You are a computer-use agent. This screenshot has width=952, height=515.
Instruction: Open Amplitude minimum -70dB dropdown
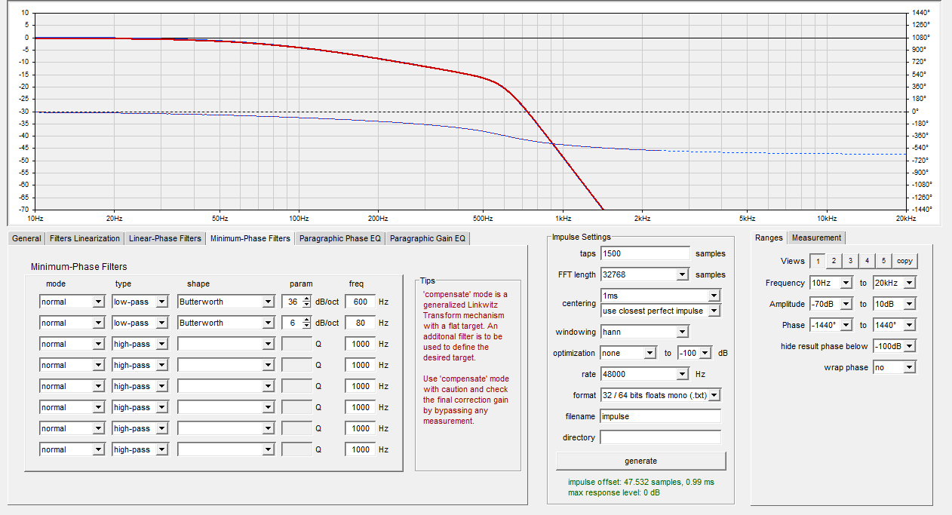pos(831,304)
